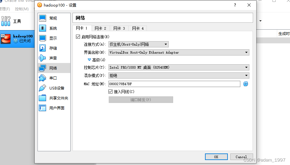Click the 生成时 column header in main window
The height and width of the screenshot is (165, 290).
click(284, 34)
